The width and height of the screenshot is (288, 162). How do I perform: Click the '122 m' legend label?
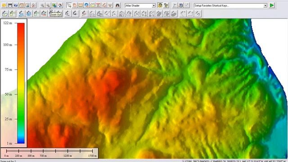(x=8, y=23)
